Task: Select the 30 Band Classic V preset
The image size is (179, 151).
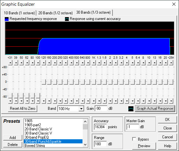Action: pyautogui.click(x=53, y=133)
